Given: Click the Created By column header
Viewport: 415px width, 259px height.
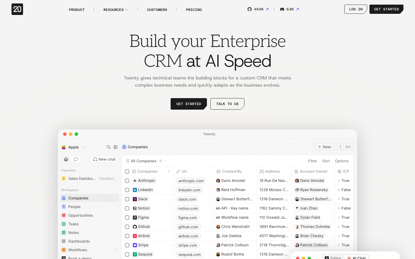Looking at the screenshot, I should [235, 171].
